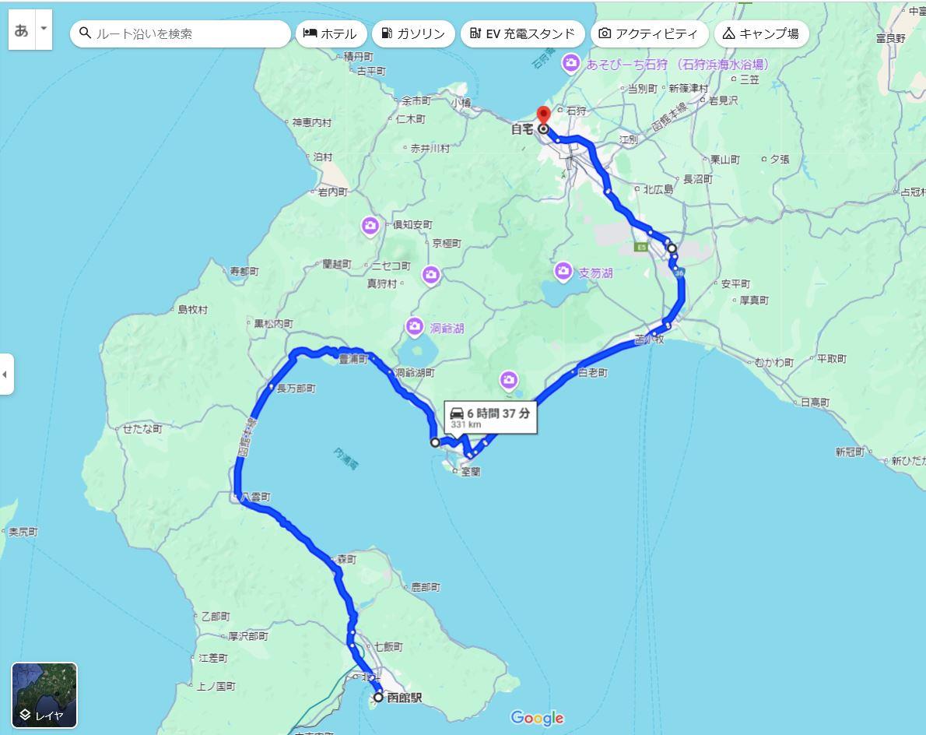This screenshot has height=735, width=926.
Task: Select the EV 充電スタンド filter chip
Action: pos(522,33)
